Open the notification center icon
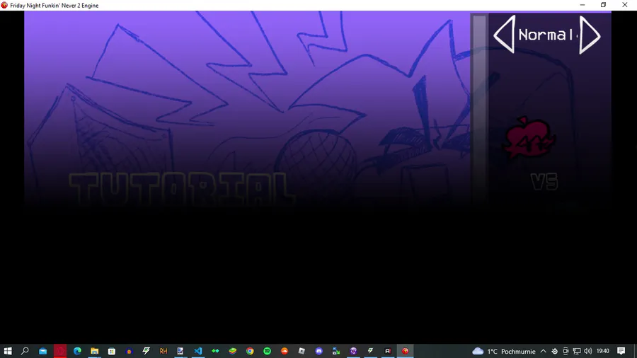 [x=621, y=351]
